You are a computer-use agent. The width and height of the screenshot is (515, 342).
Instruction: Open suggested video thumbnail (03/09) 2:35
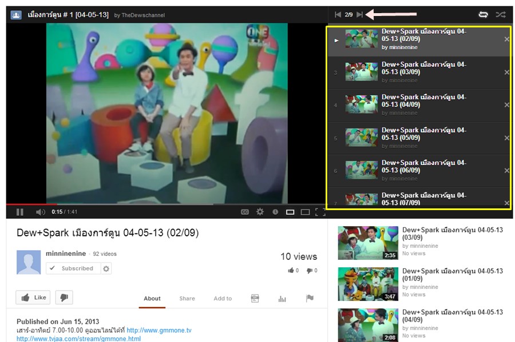(368, 243)
